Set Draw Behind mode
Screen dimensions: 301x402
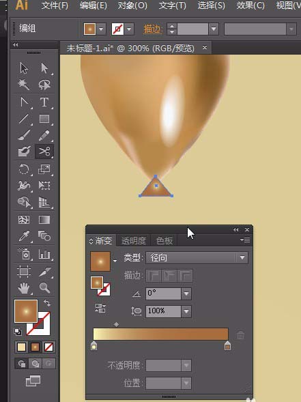pos(35,363)
